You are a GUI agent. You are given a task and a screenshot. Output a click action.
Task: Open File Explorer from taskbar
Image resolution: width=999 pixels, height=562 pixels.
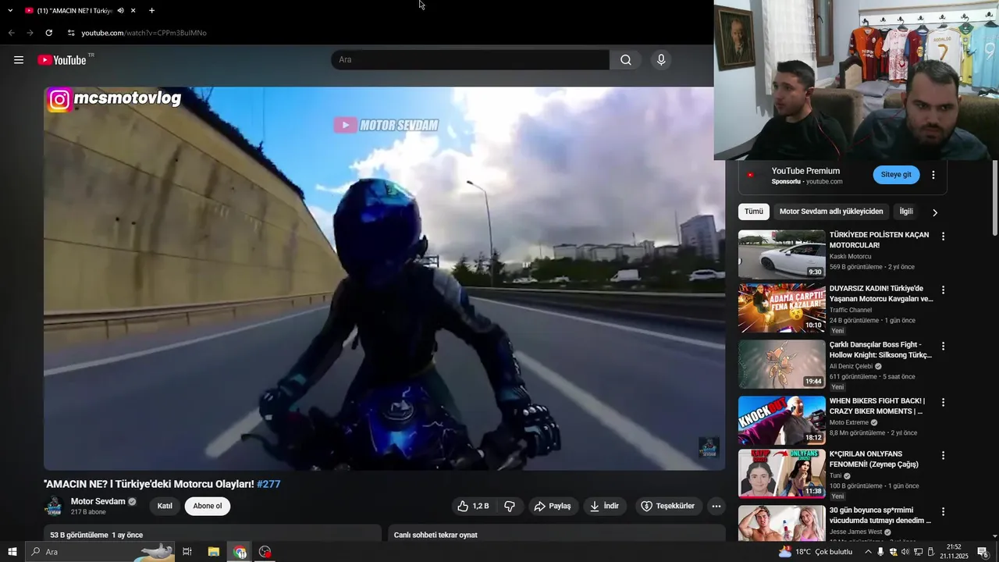click(213, 552)
